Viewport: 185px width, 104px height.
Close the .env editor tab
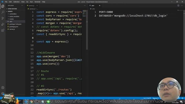[99, 5]
